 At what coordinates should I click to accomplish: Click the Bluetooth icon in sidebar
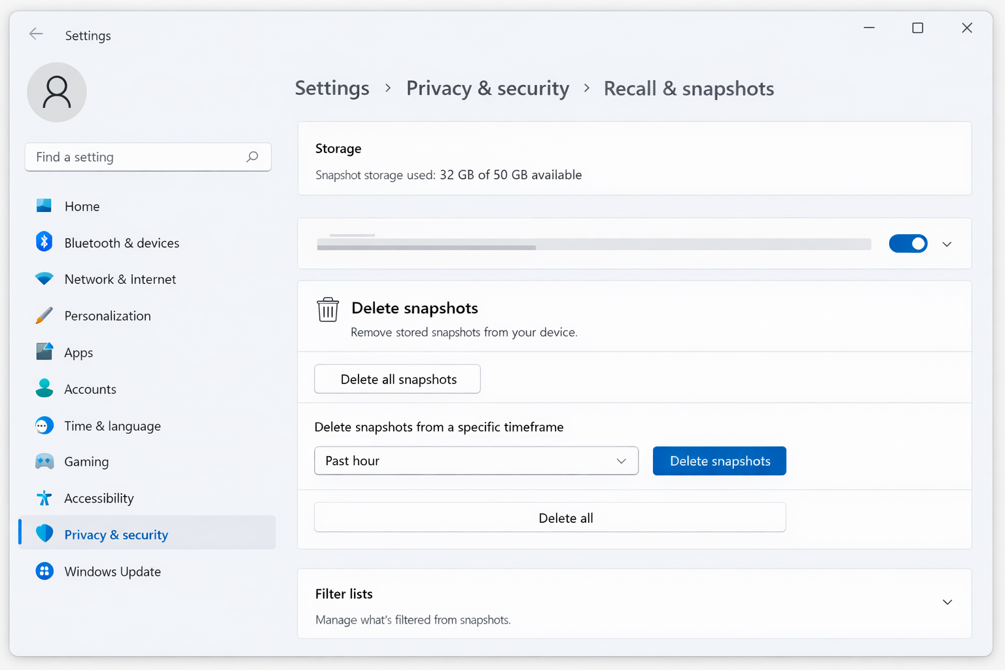pos(44,242)
